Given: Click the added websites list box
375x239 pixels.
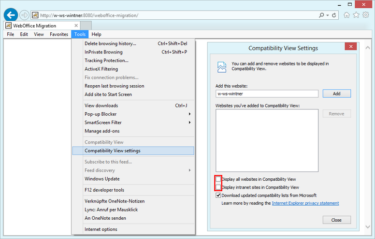Looking at the screenshot, I should click(x=267, y=141).
